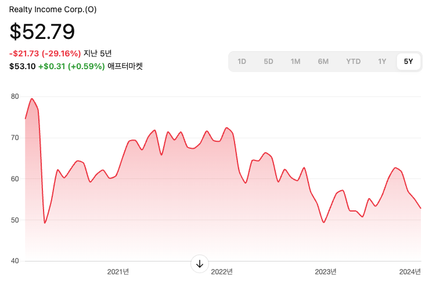Image resolution: width=425 pixels, height=283 pixels.
Task: Click the 60 y-axis label
Action: coord(15,179)
